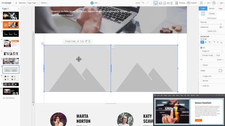Align cell content to right
This screenshot has width=225, height=126.
[x=210, y=42]
